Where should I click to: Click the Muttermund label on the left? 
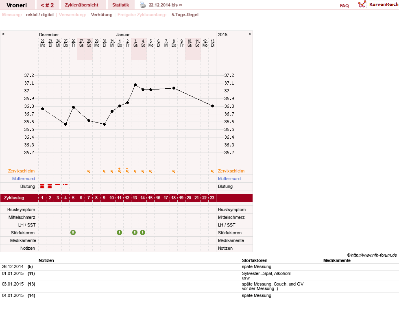(24, 179)
